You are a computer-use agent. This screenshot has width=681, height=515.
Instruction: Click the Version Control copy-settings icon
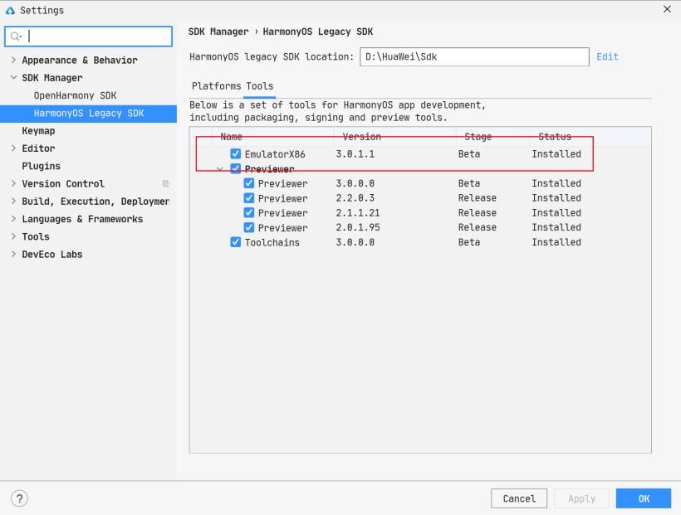point(166,183)
